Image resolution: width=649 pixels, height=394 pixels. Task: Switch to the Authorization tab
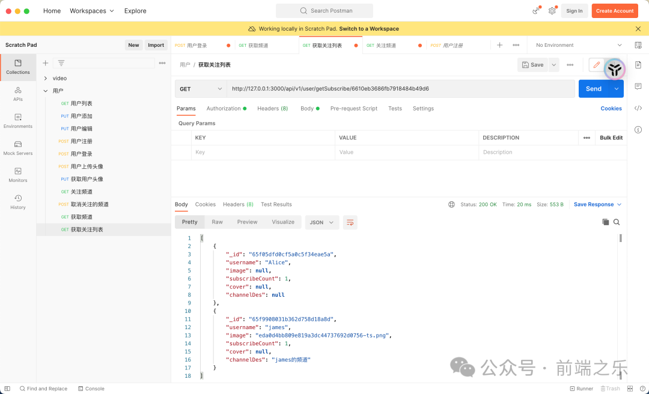click(x=226, y=109)
